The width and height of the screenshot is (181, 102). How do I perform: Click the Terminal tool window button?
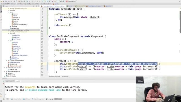click(x=58, y=99)
